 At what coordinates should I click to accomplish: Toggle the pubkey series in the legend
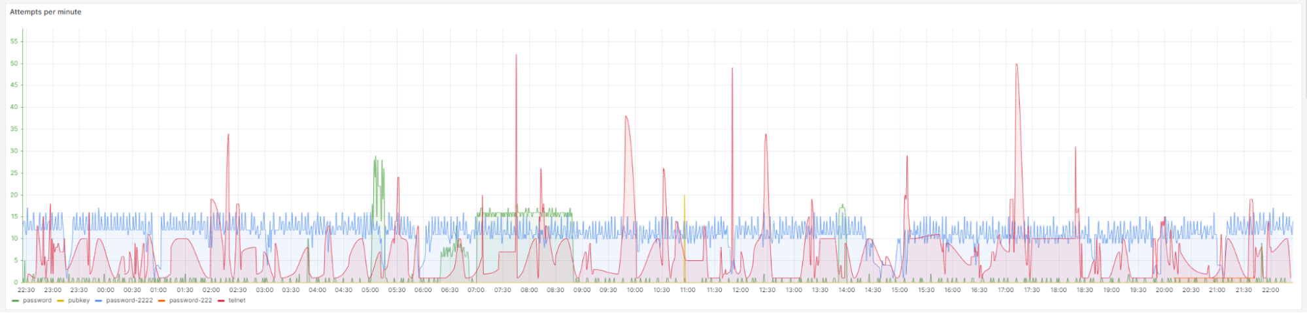pos(78,301)
